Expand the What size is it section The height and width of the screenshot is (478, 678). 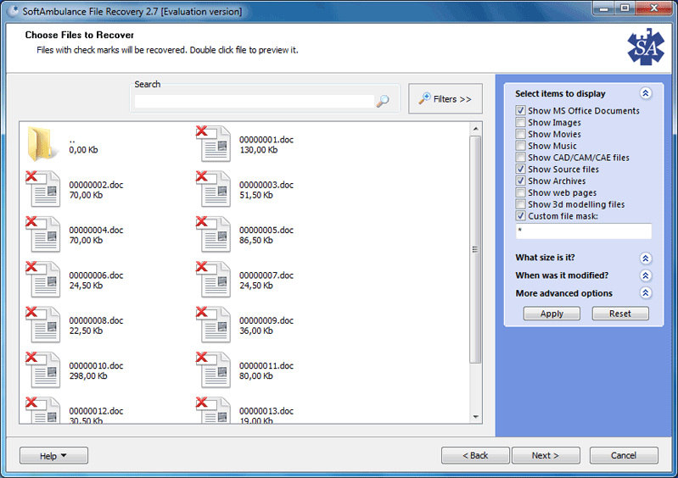pyautogui.click(x=646, y=258)
